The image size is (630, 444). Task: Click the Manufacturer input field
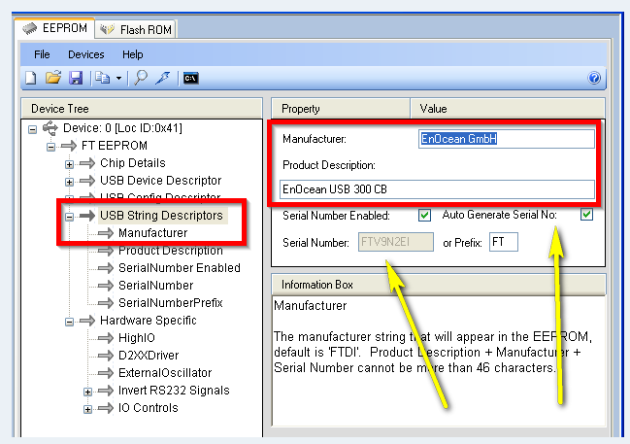click(x=507, y=139)
